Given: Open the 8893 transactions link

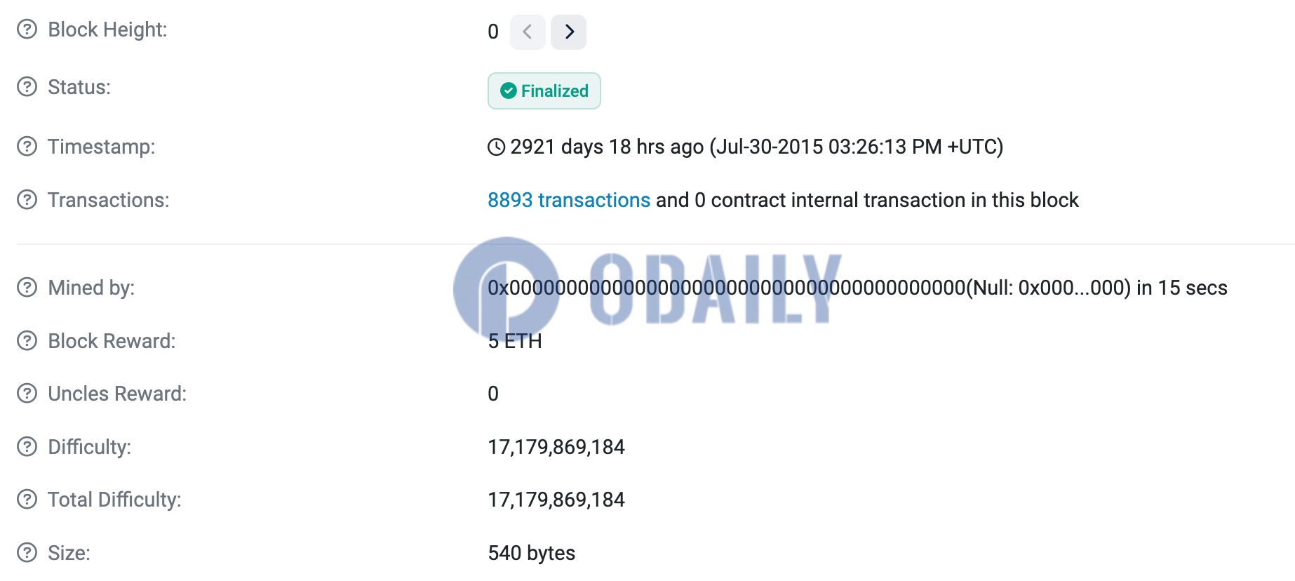Looking at the screenshot, I should click(x=568, y=200).
